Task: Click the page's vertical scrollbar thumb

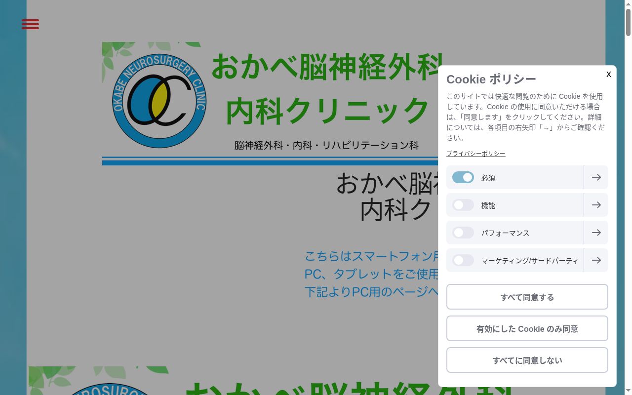Action: [x=628, y=22]
